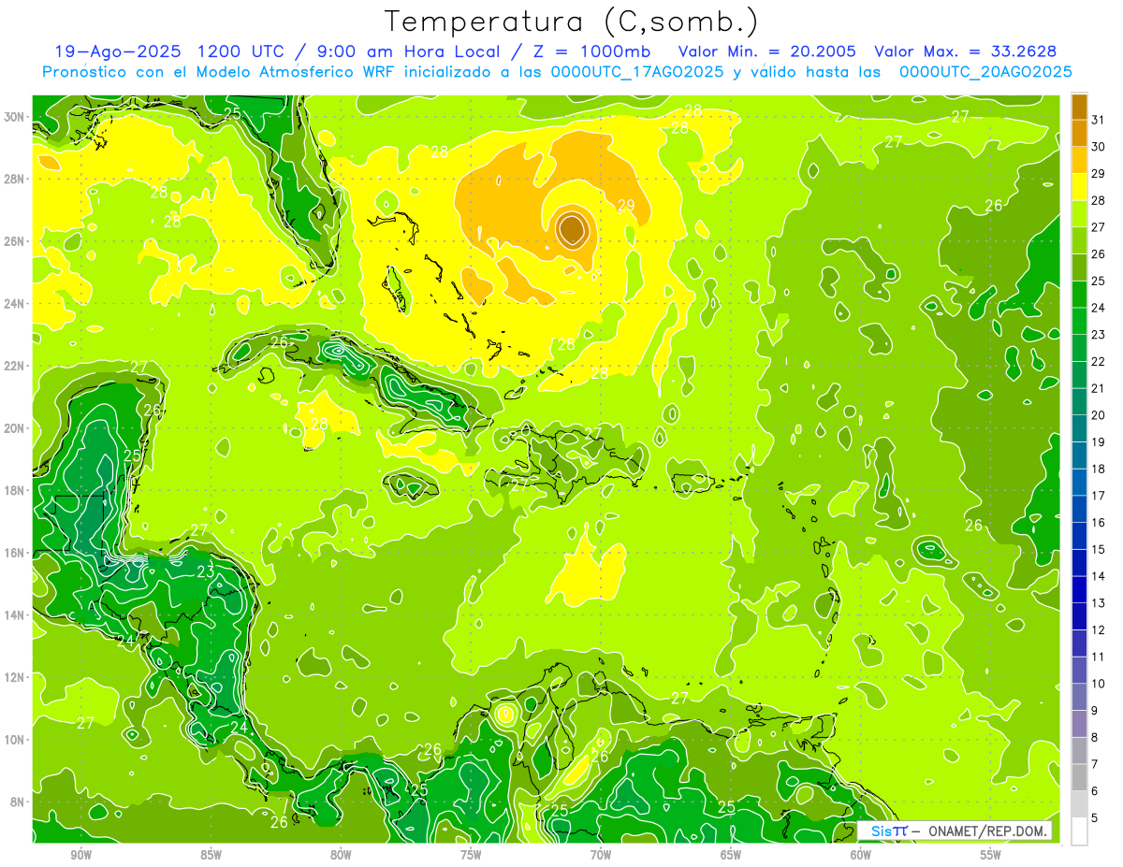Viewport: 1123px width, 867px height.
Task: Click the '0000UTC_17AGO2025' initialization time
Action: point(635,72)
